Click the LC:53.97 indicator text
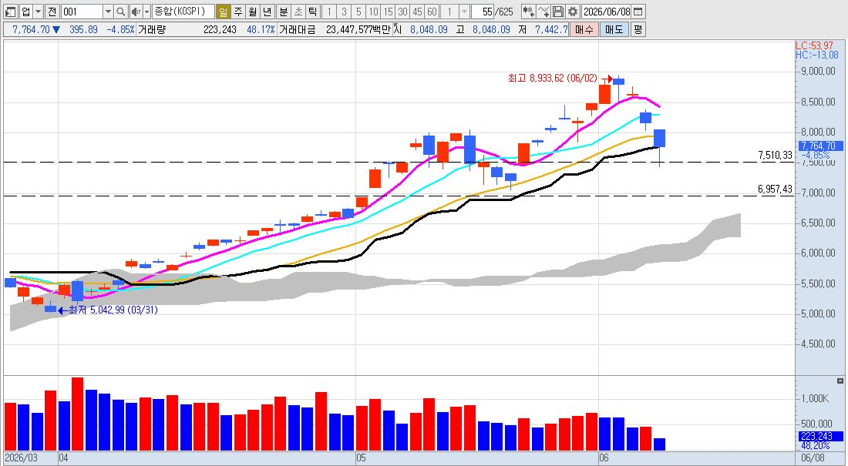The image size is (848, 466). (814, 46)
